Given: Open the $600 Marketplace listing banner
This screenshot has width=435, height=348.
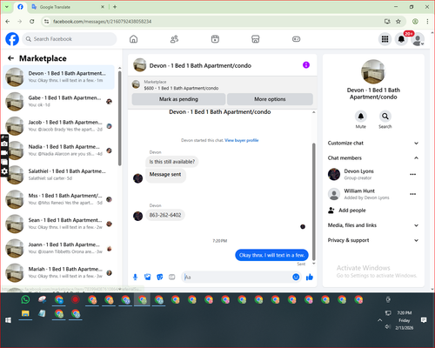Looking at the screenshot, I should [223, 84].
